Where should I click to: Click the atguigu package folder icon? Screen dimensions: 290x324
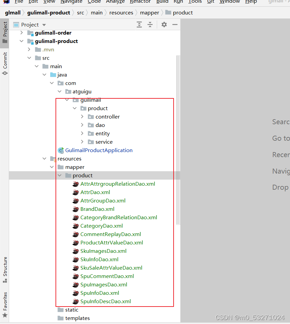coord(68,91)
